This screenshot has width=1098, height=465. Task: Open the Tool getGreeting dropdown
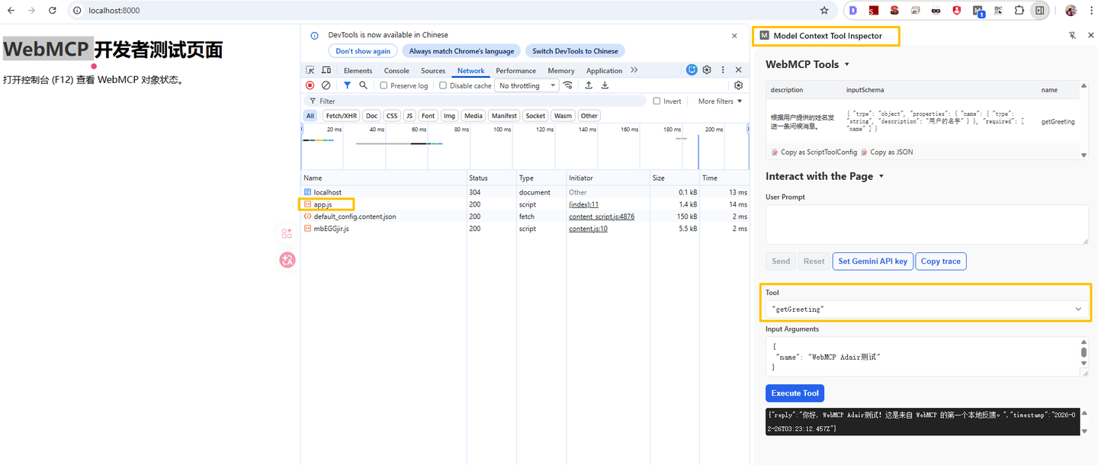click(926, 309)
